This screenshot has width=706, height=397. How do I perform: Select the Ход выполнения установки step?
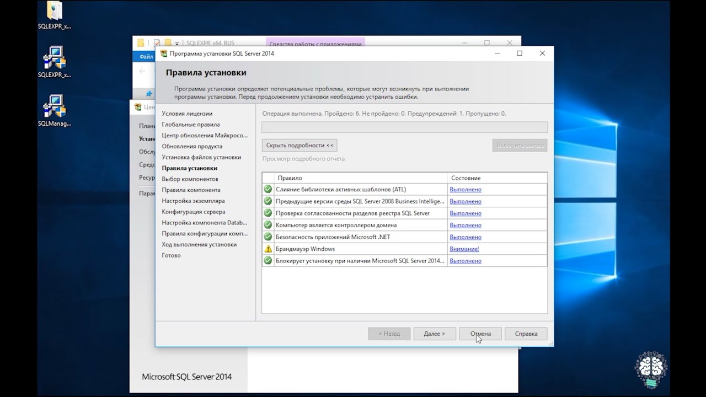[199, 244]
